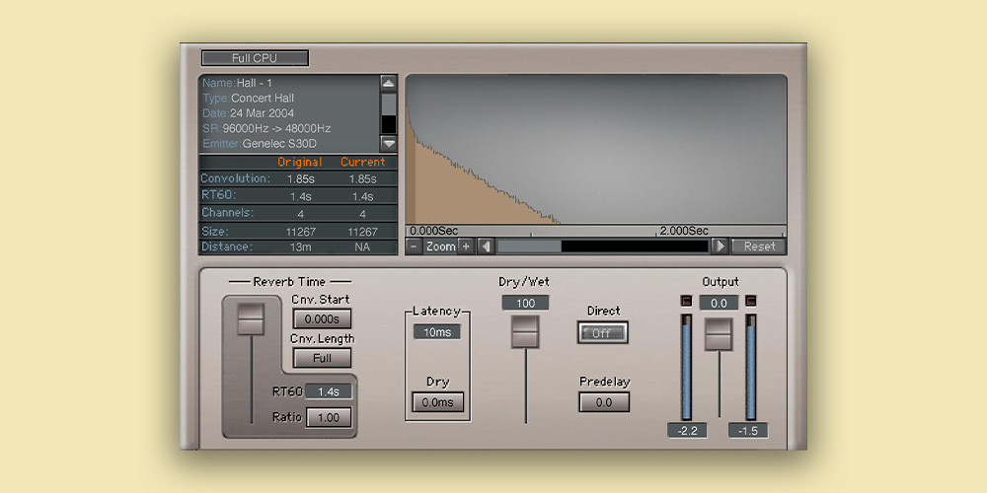Click the Cnv. Start 0.000s field
Screen dimensions: 987x493
pyautogui.click(x=322, y=318)
